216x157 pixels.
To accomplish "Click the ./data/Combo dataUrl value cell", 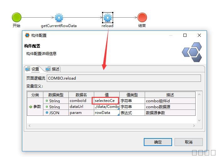I will 106,107.
